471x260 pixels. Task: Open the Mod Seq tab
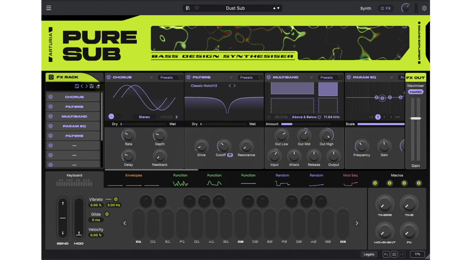350,179
